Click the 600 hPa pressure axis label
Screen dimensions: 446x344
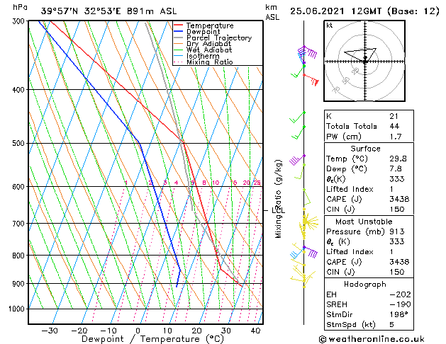click(20, 186)
